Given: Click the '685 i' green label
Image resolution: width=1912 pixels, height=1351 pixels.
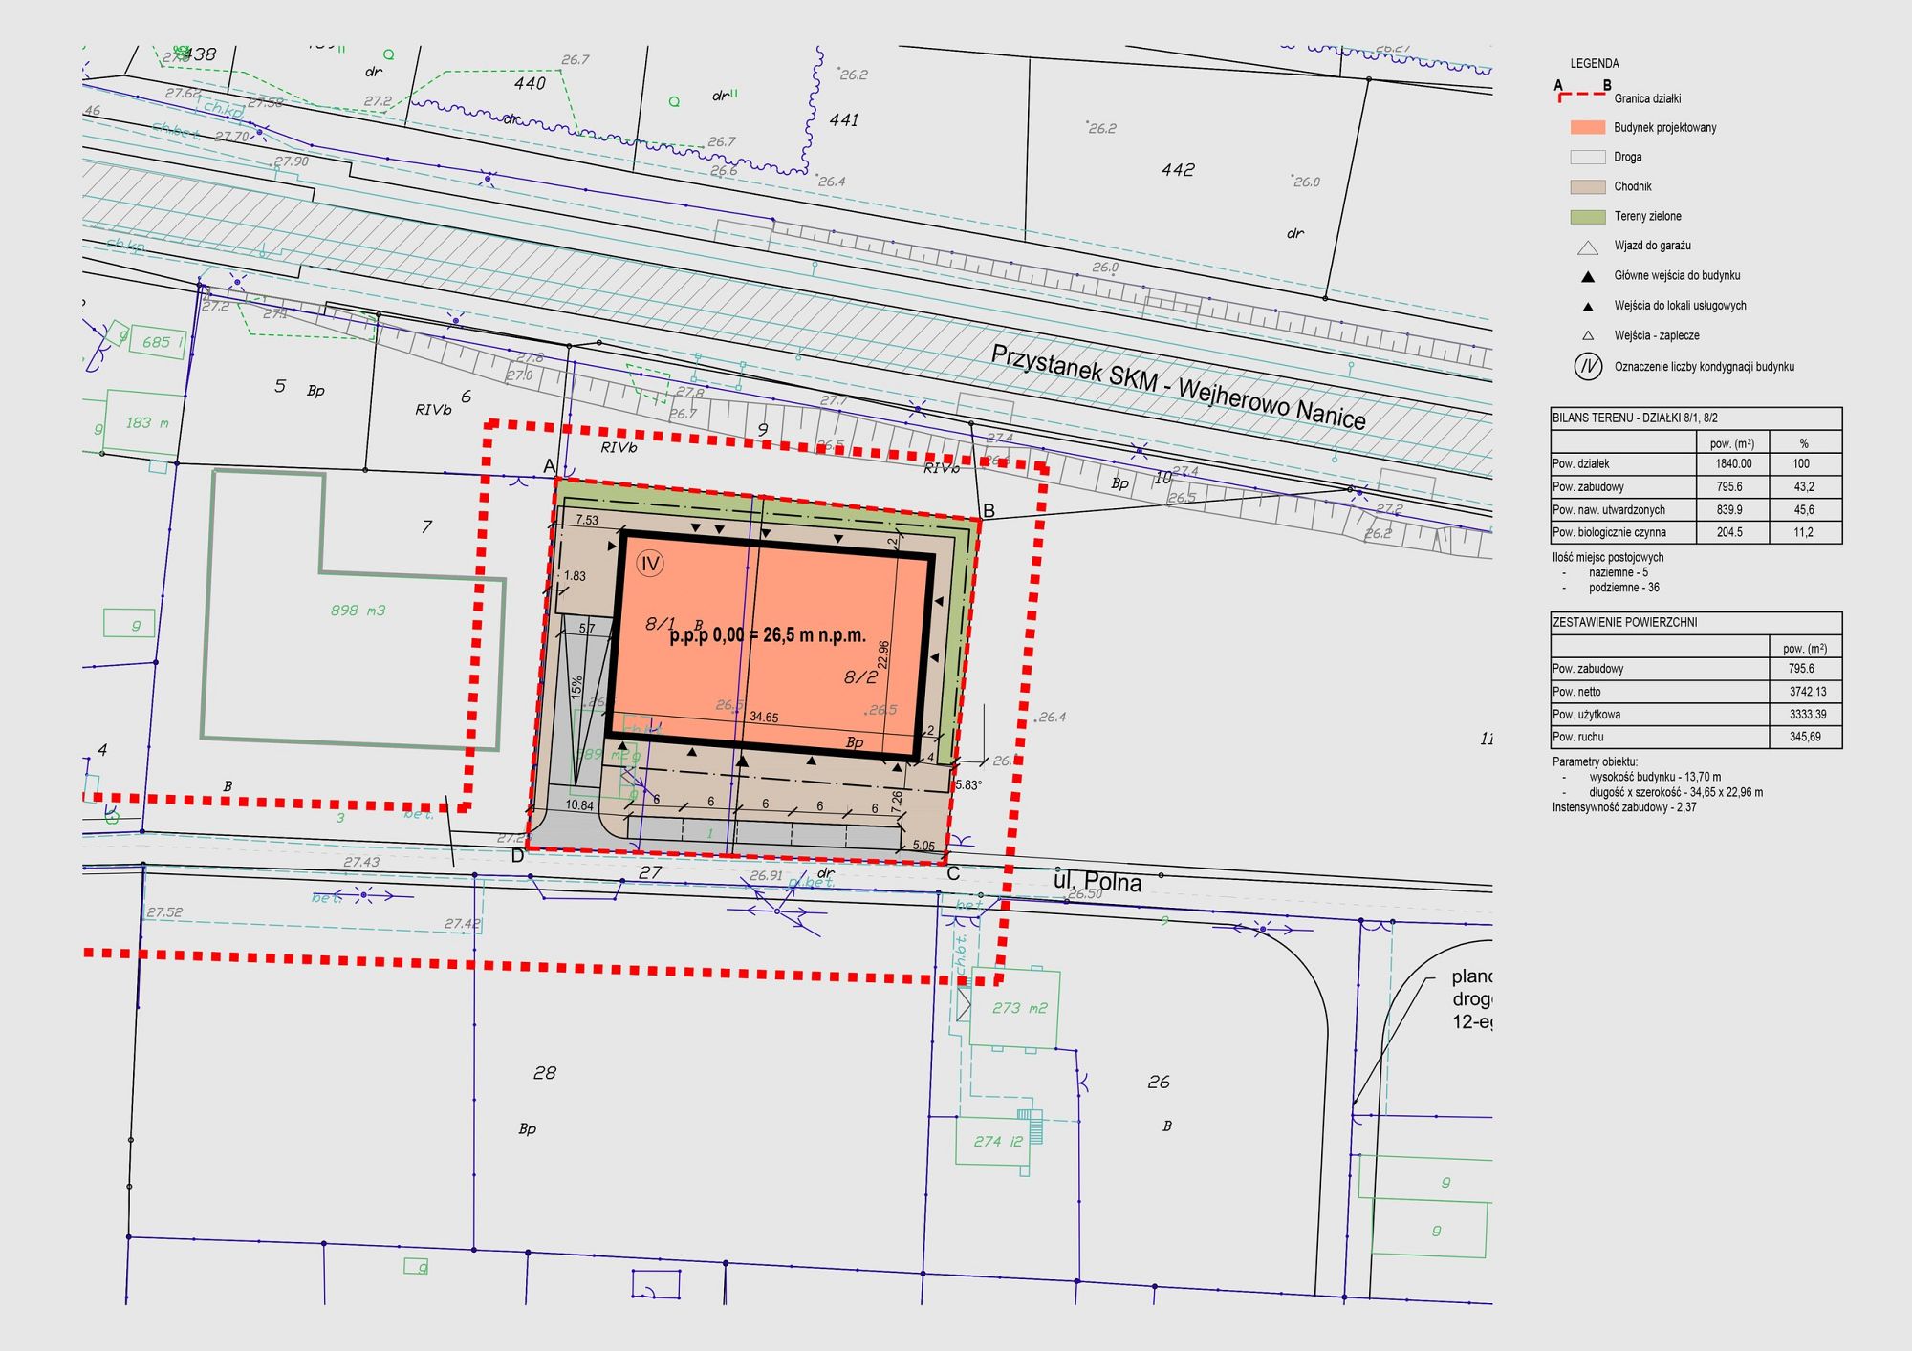Looking at the screenshot, I should (162, 342).
